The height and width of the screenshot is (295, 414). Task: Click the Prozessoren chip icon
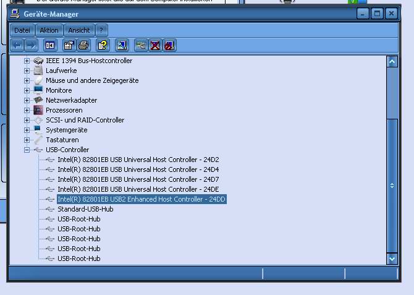[x=38, y=110]
